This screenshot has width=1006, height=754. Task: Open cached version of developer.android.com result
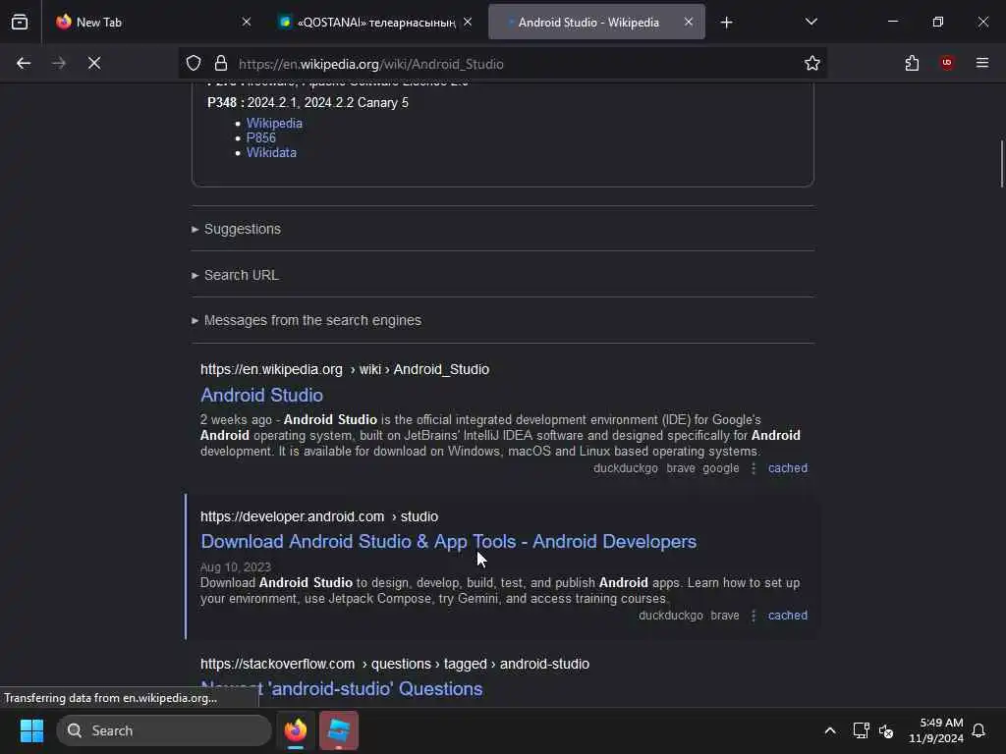[788, 615]
